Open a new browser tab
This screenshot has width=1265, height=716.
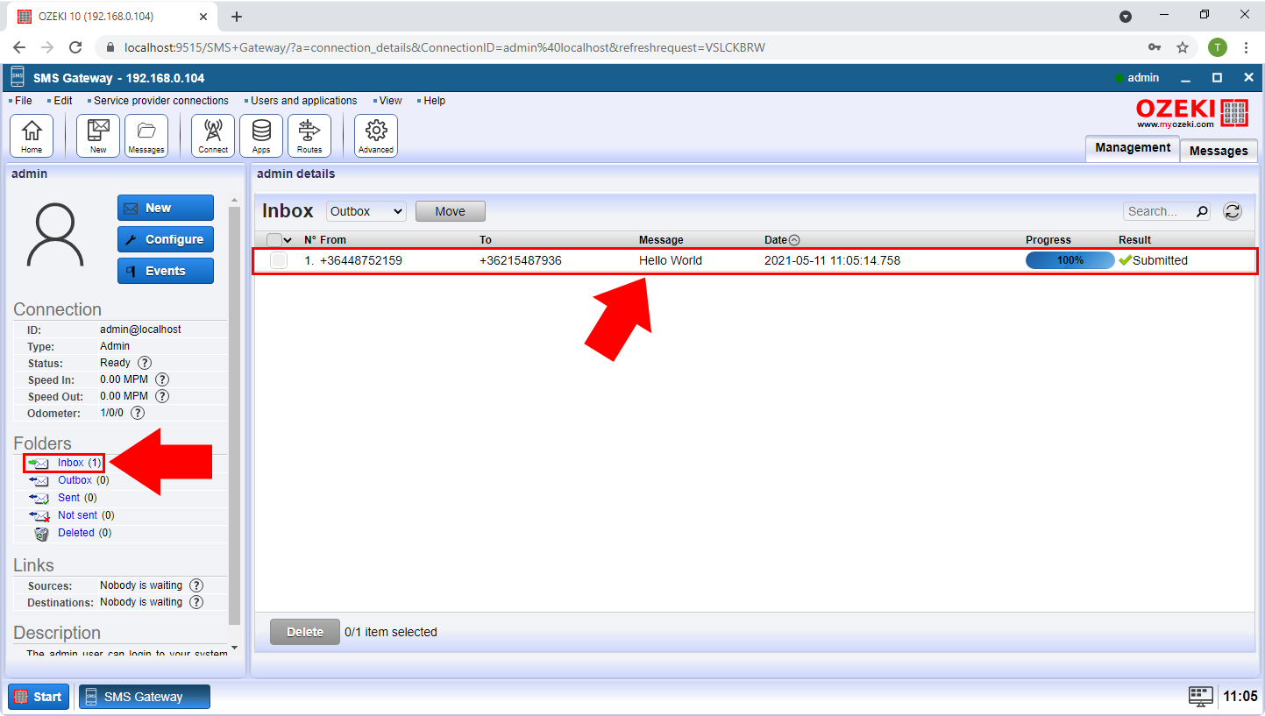coord(237,17)
